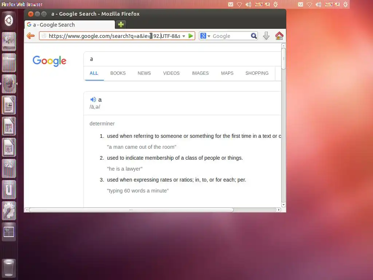This screenshot has width=373, height=280.
Task: Click the green Go arrow in address bar
Action: [191, 36]
